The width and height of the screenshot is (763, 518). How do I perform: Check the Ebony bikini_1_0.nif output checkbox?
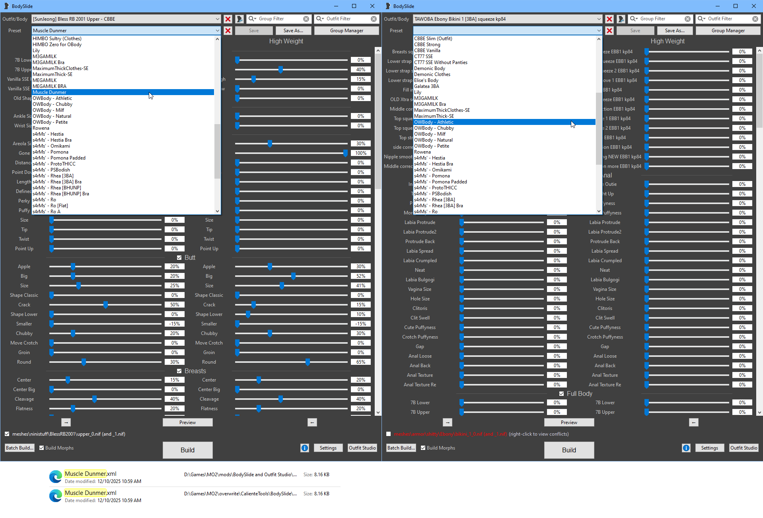(x=388, y=434)
